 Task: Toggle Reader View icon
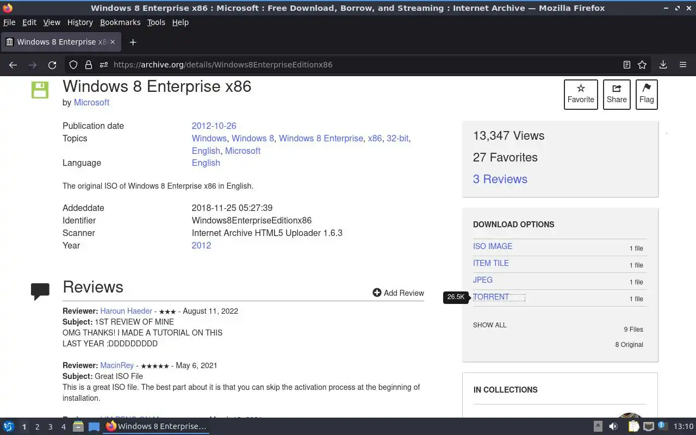pos(627,65)
